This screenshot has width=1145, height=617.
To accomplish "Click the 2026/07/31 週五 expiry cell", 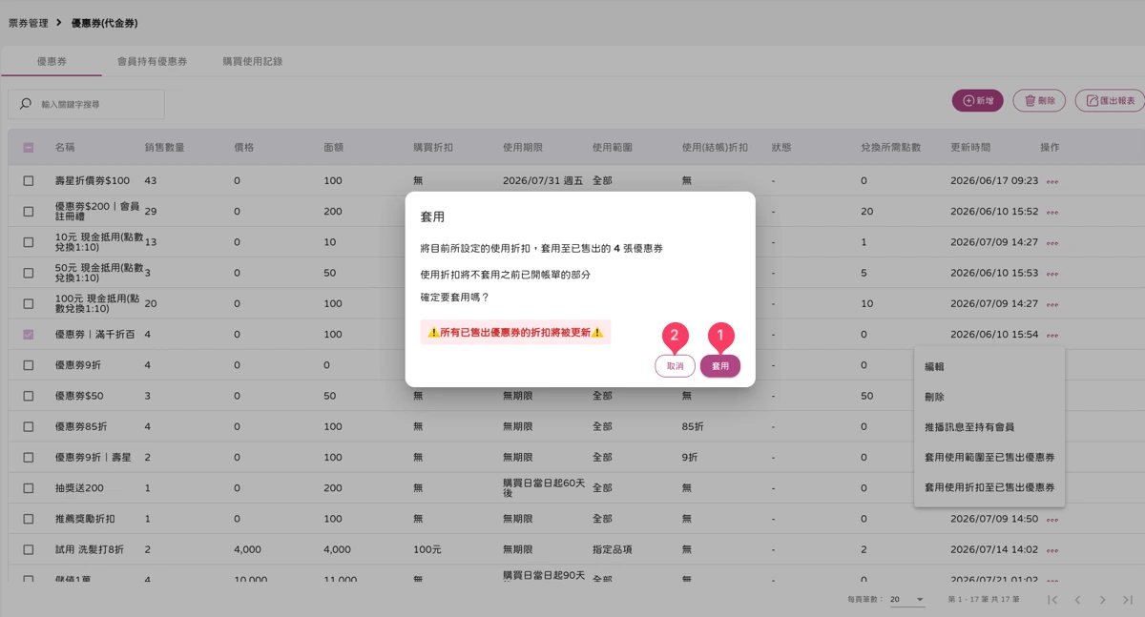I will [543, 180].
